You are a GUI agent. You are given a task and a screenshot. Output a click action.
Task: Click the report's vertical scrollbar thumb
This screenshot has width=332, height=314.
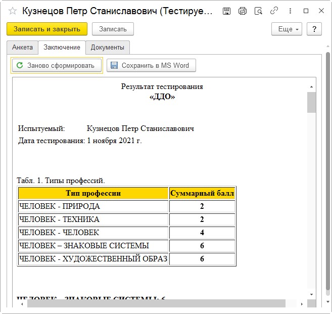click(311, 103)
